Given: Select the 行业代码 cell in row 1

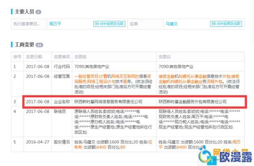Looking at the screenshot, I should [x=62, y=67].
